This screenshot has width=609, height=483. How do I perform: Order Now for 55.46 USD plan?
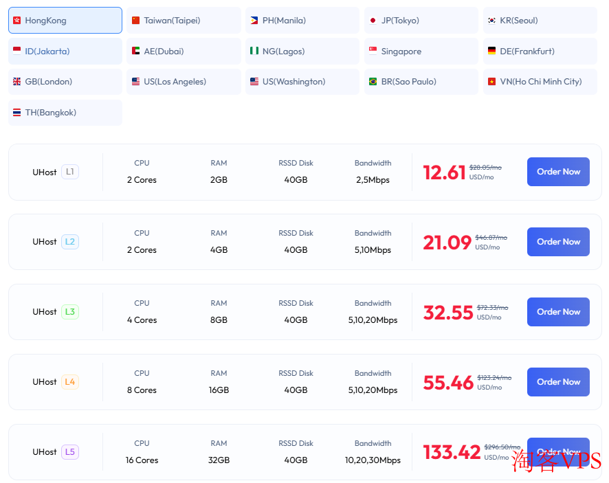(x=558, y=382)
